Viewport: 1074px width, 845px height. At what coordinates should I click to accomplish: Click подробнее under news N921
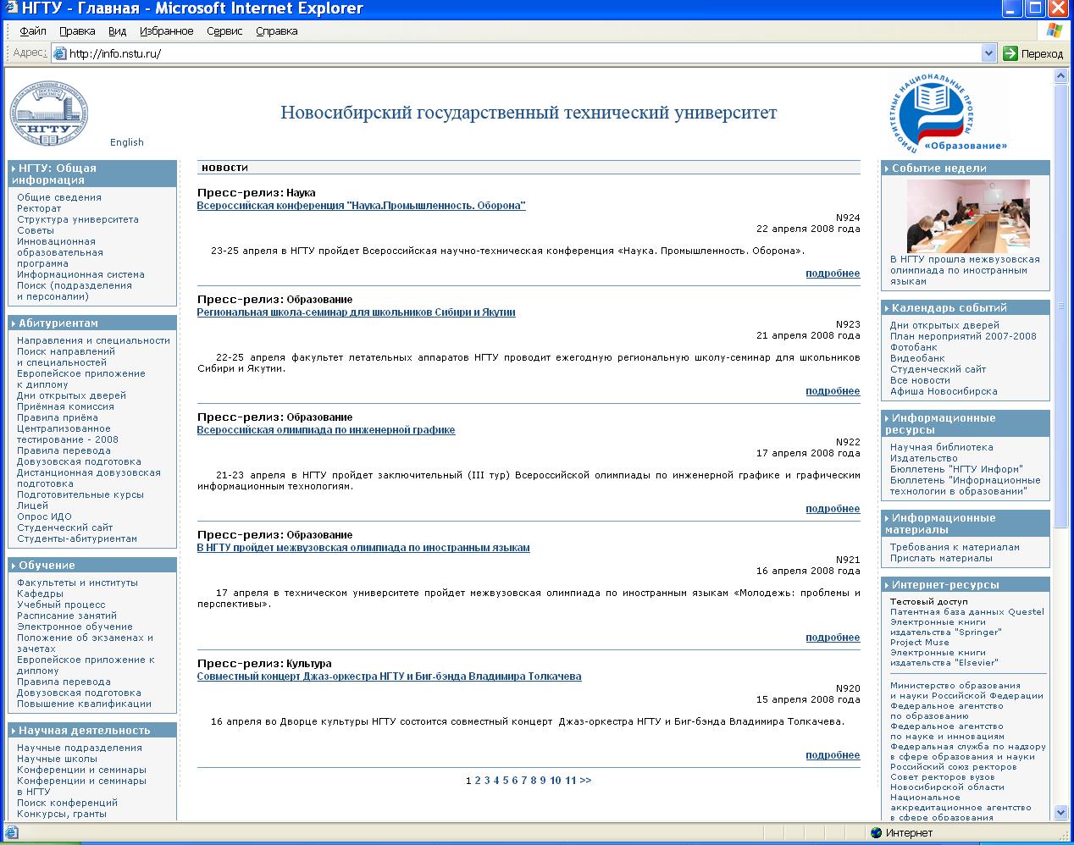coord(833,638)
